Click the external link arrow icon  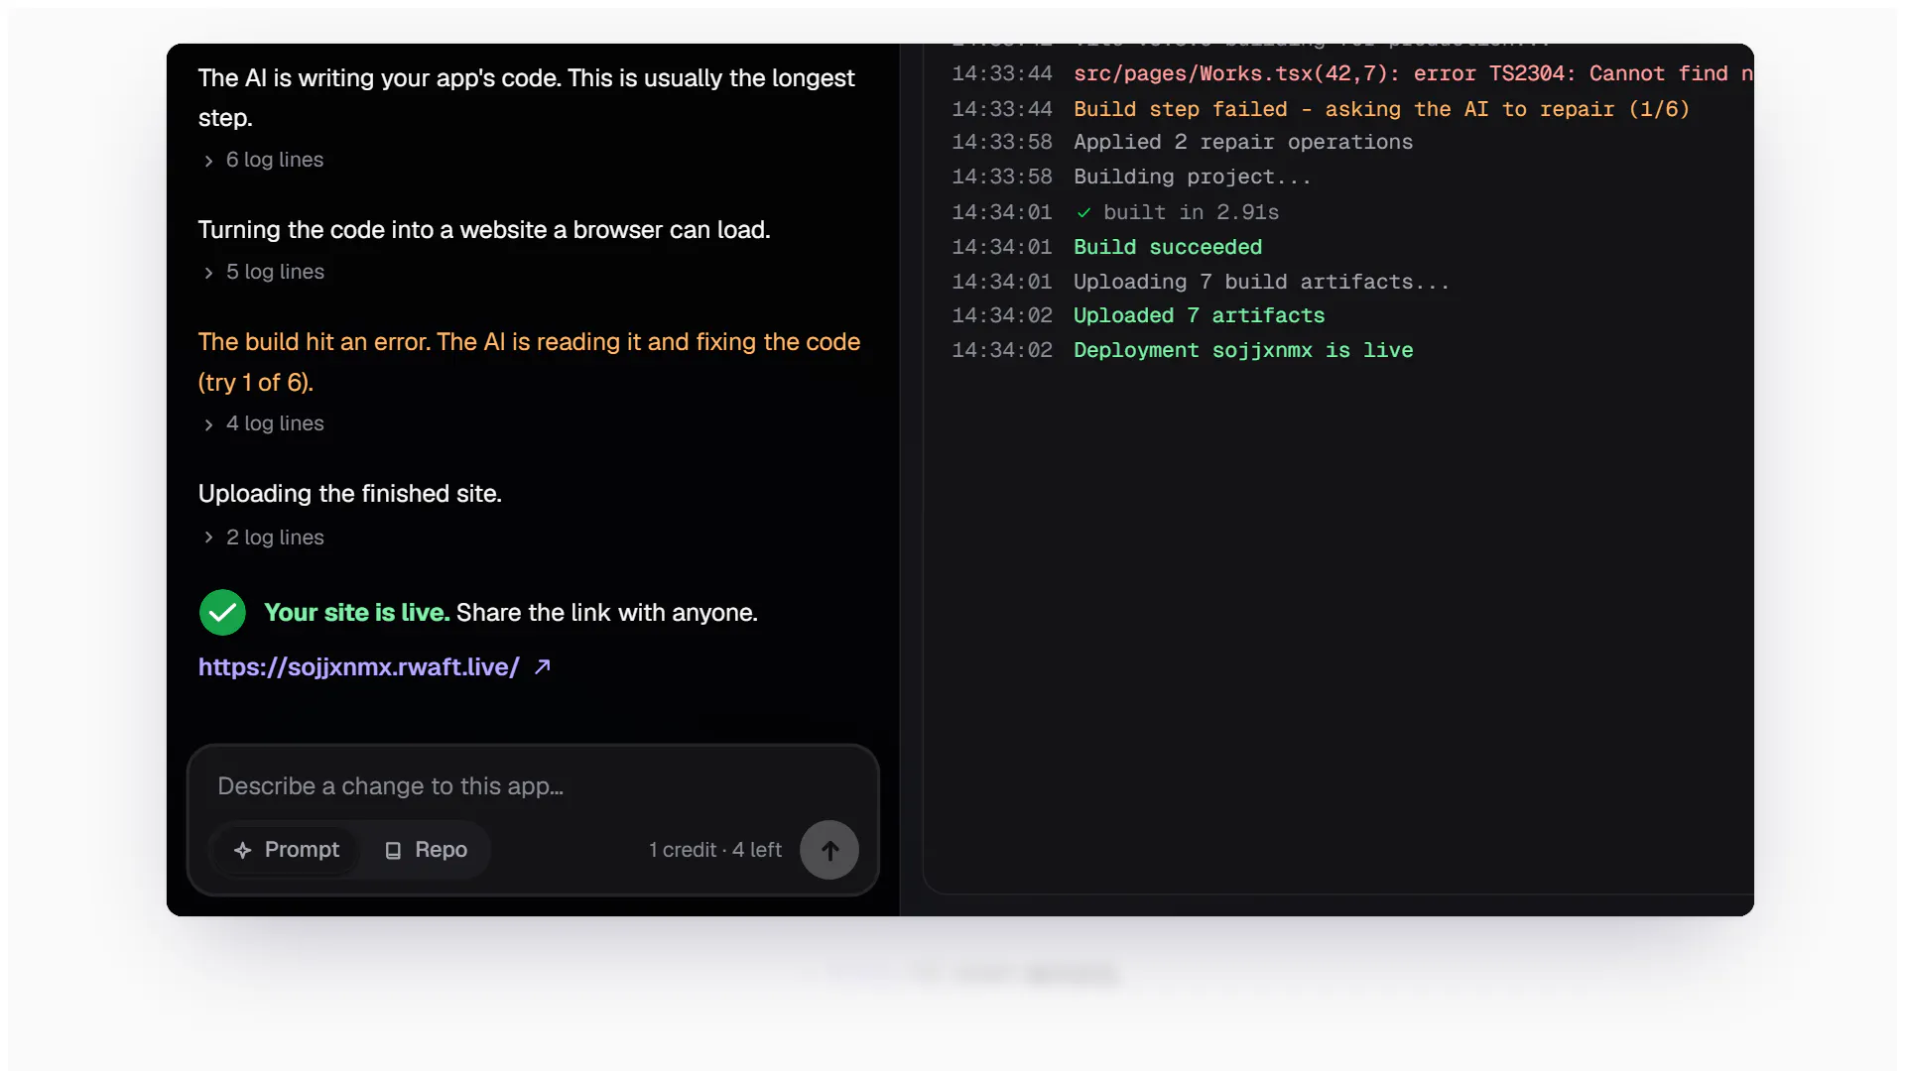(543, 667)
